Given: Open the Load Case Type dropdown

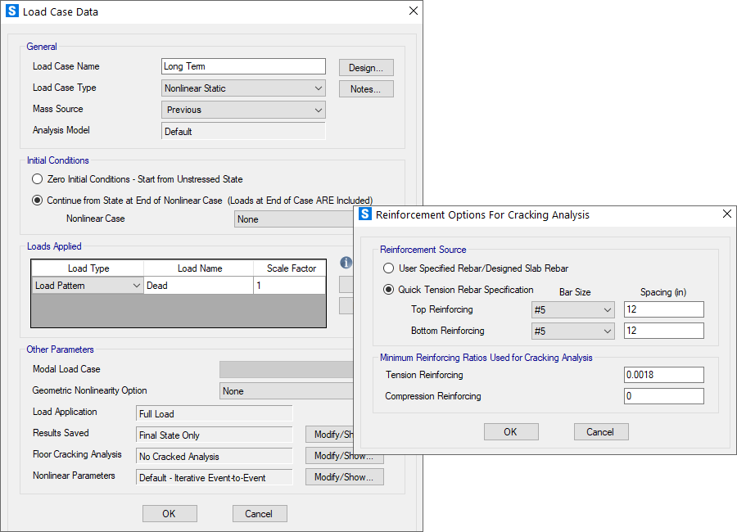Looking at the screenshot, I should pyautogui.click(x=244, y=88).
